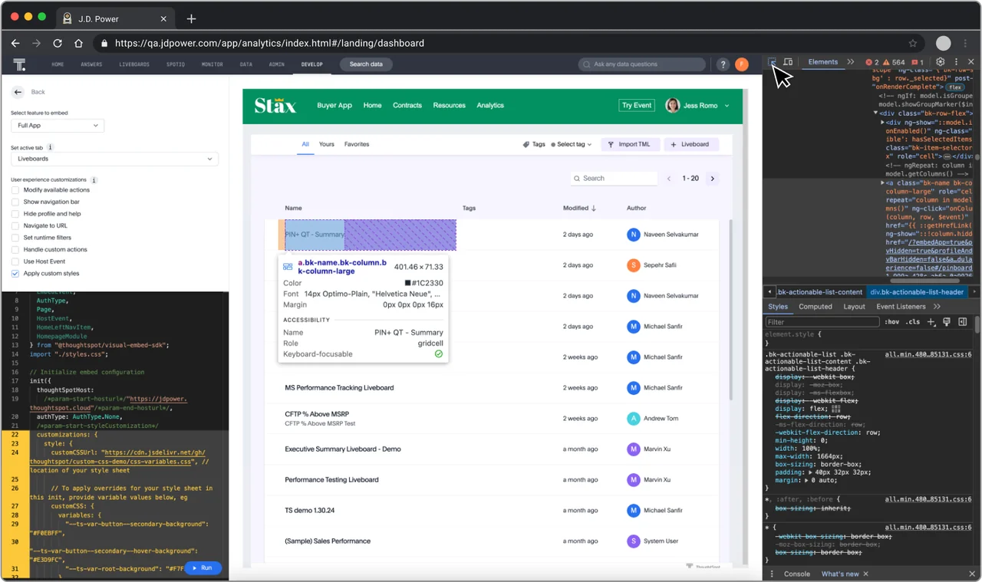Reload the browser page
Screen dimensions: 982x582
point(58,44)
